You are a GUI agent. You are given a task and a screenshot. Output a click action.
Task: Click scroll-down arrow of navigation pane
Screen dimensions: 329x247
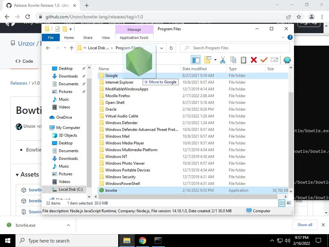pyautogui.click(x=89, y=197)
